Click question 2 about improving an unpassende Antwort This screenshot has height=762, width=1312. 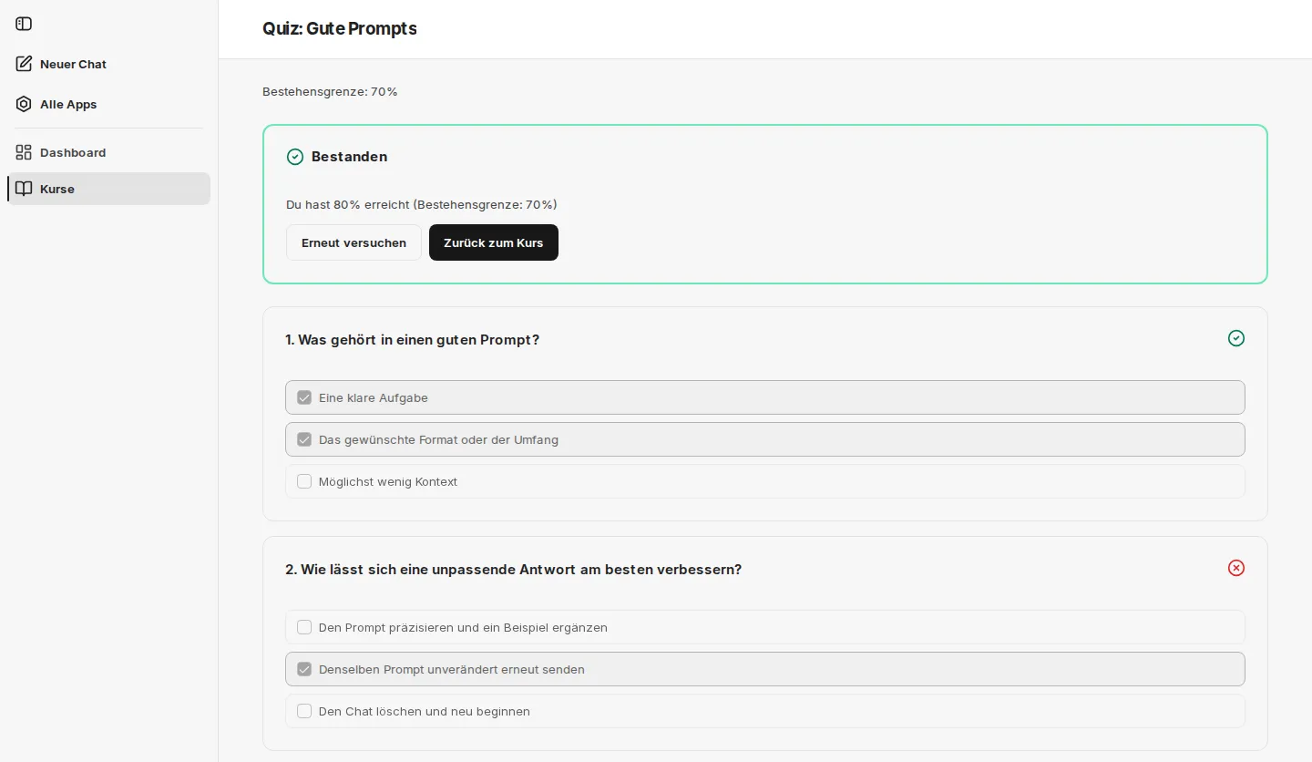coord(513,569)
